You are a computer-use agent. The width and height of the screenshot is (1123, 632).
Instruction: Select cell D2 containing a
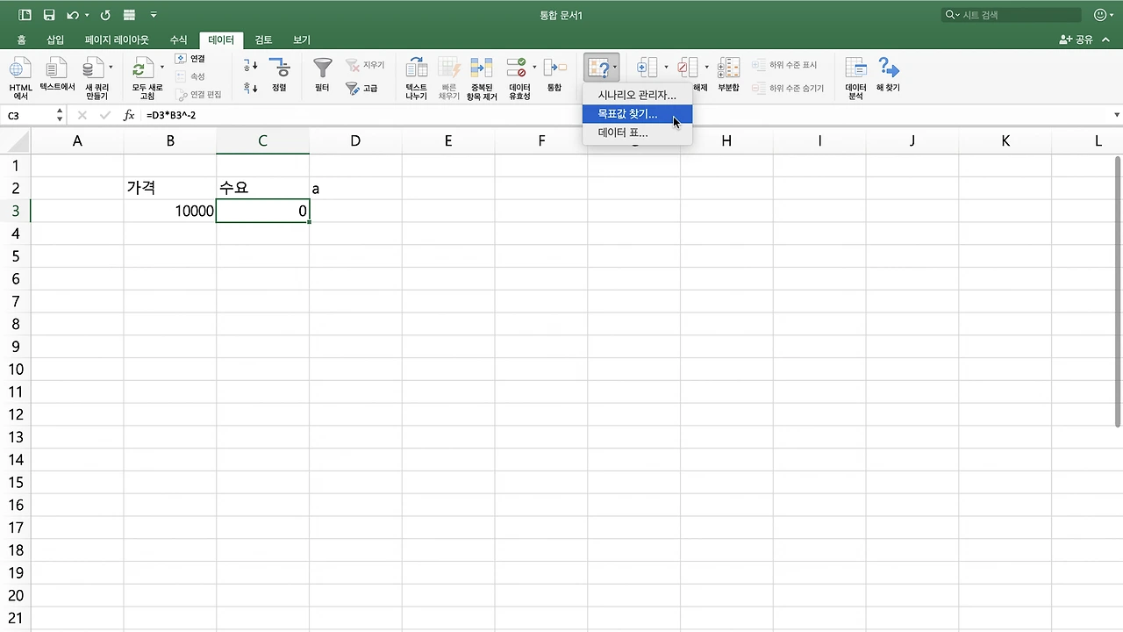[x=355, y=188]
